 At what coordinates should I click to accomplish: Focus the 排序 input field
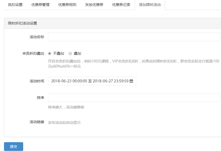134,98
